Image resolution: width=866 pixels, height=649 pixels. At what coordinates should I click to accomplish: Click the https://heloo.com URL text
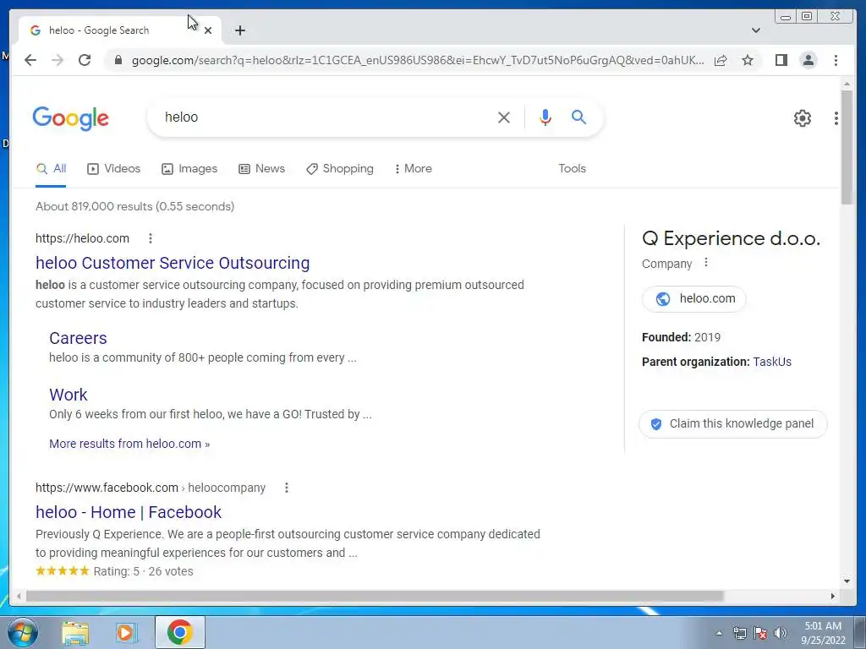82,238
